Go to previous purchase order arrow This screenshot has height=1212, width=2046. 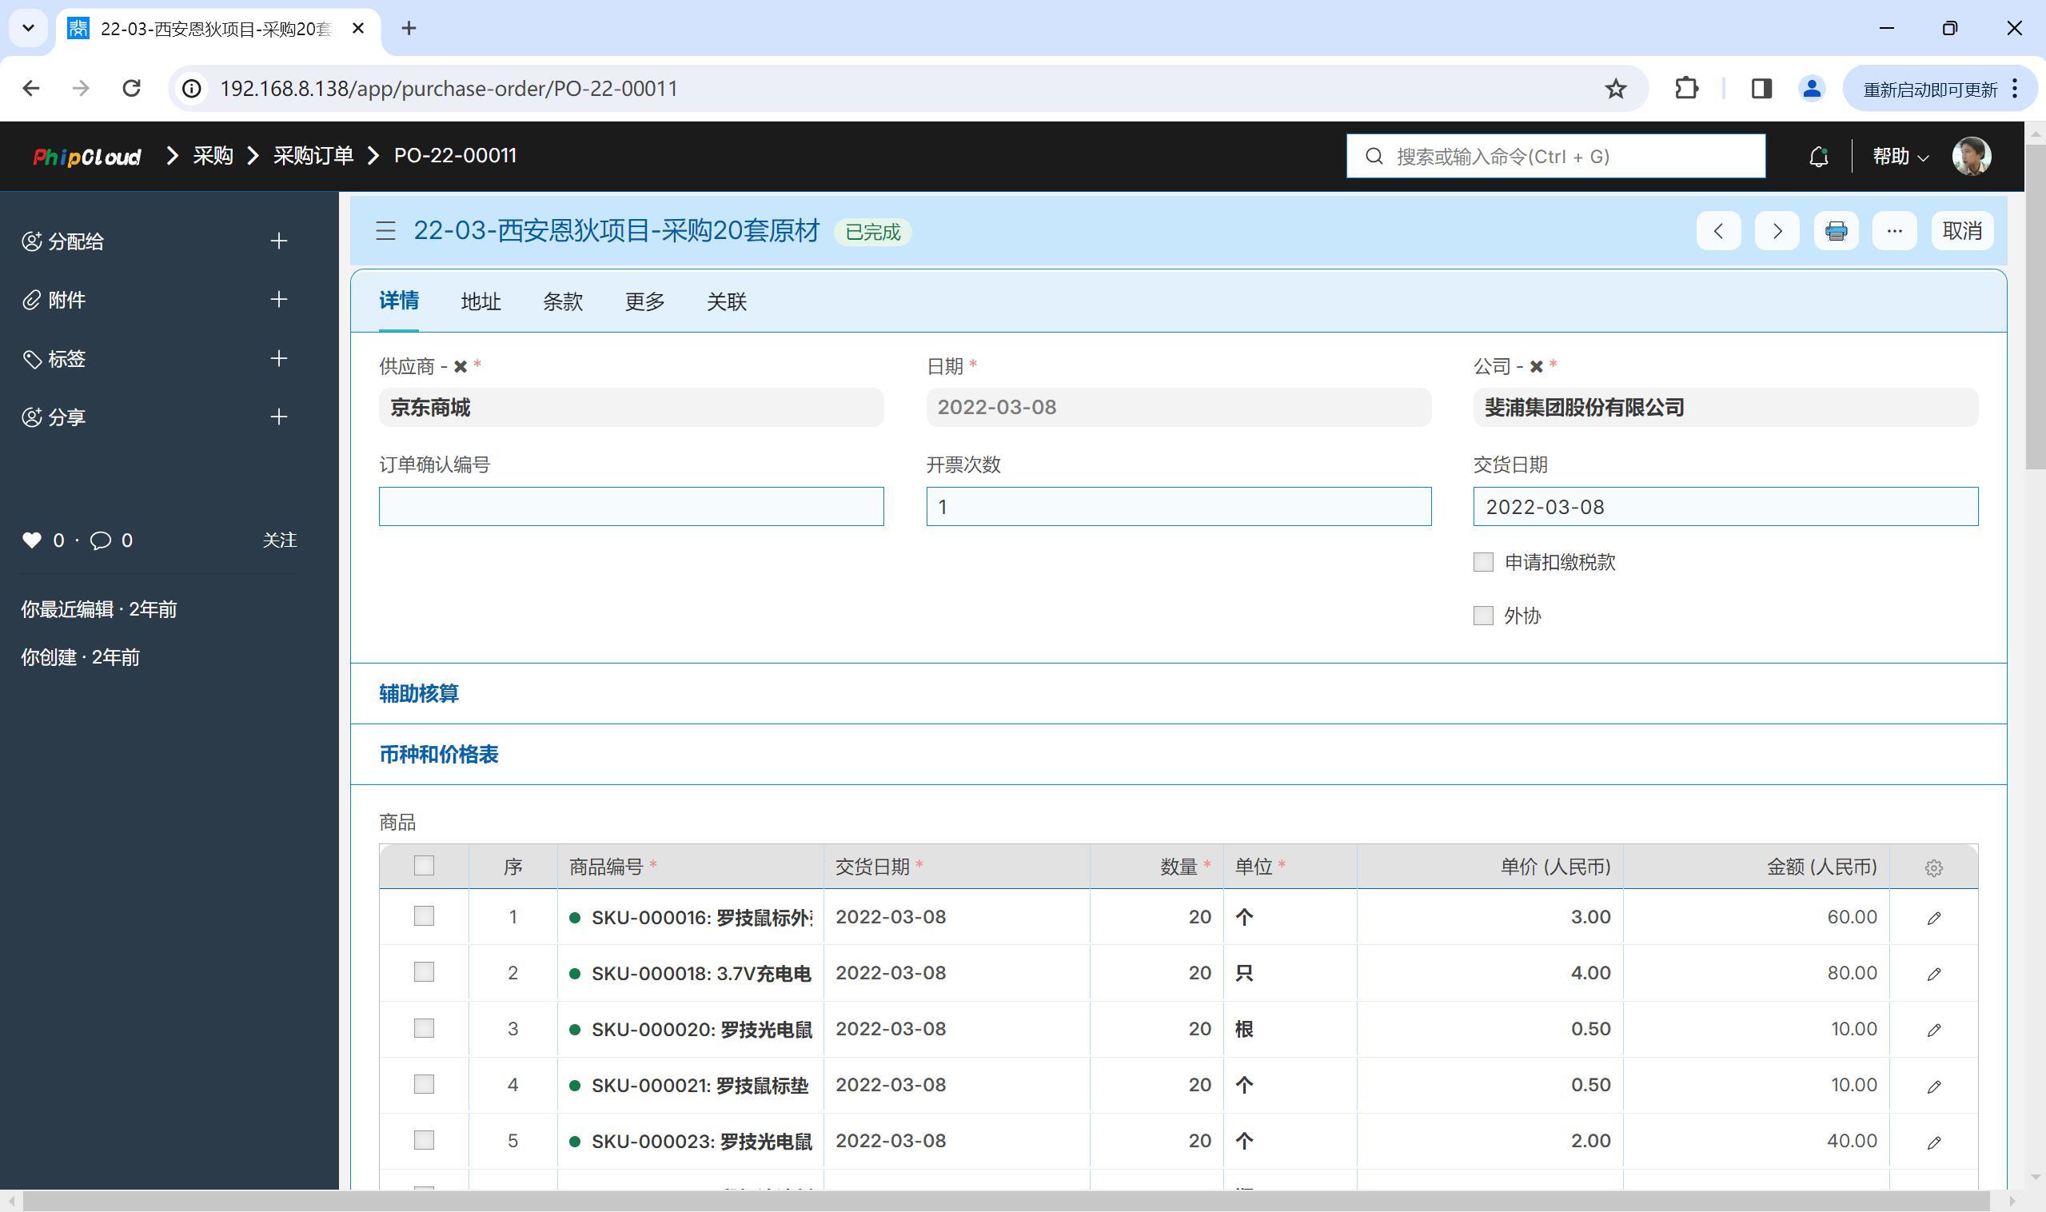(1717, 231)
